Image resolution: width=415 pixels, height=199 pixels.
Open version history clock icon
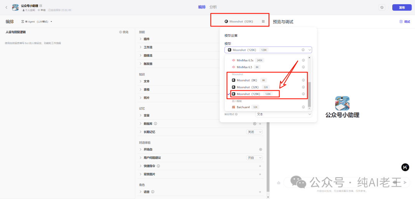[x=382, y=7]
